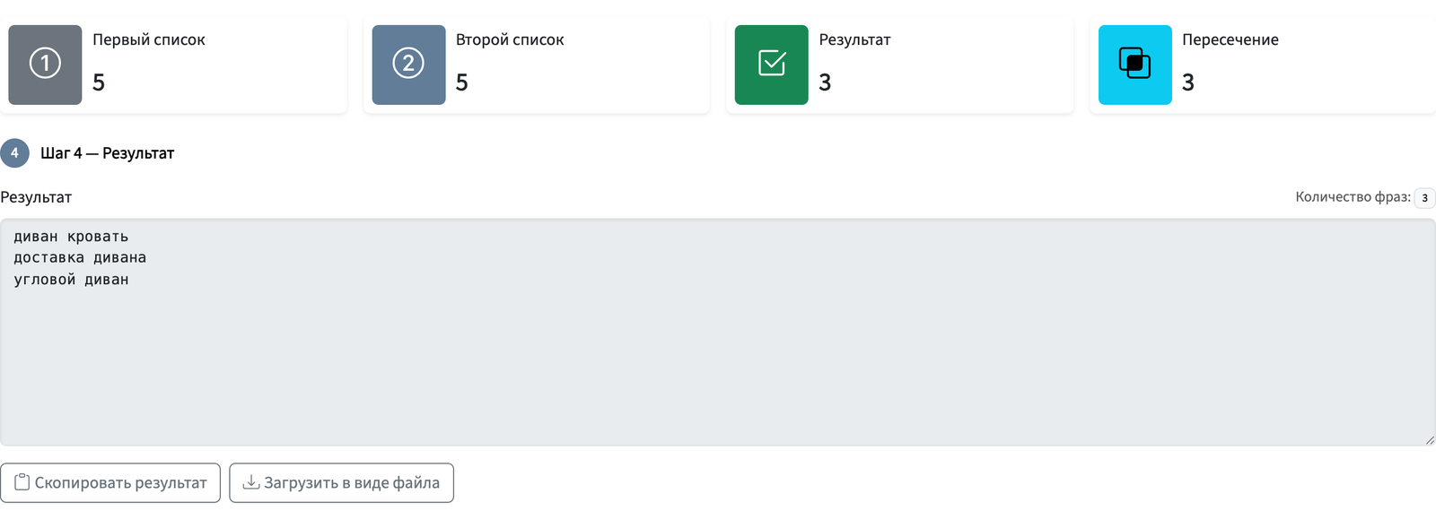
Task: Click the clipboard icon in the copy button
Action: pos(22,482)
